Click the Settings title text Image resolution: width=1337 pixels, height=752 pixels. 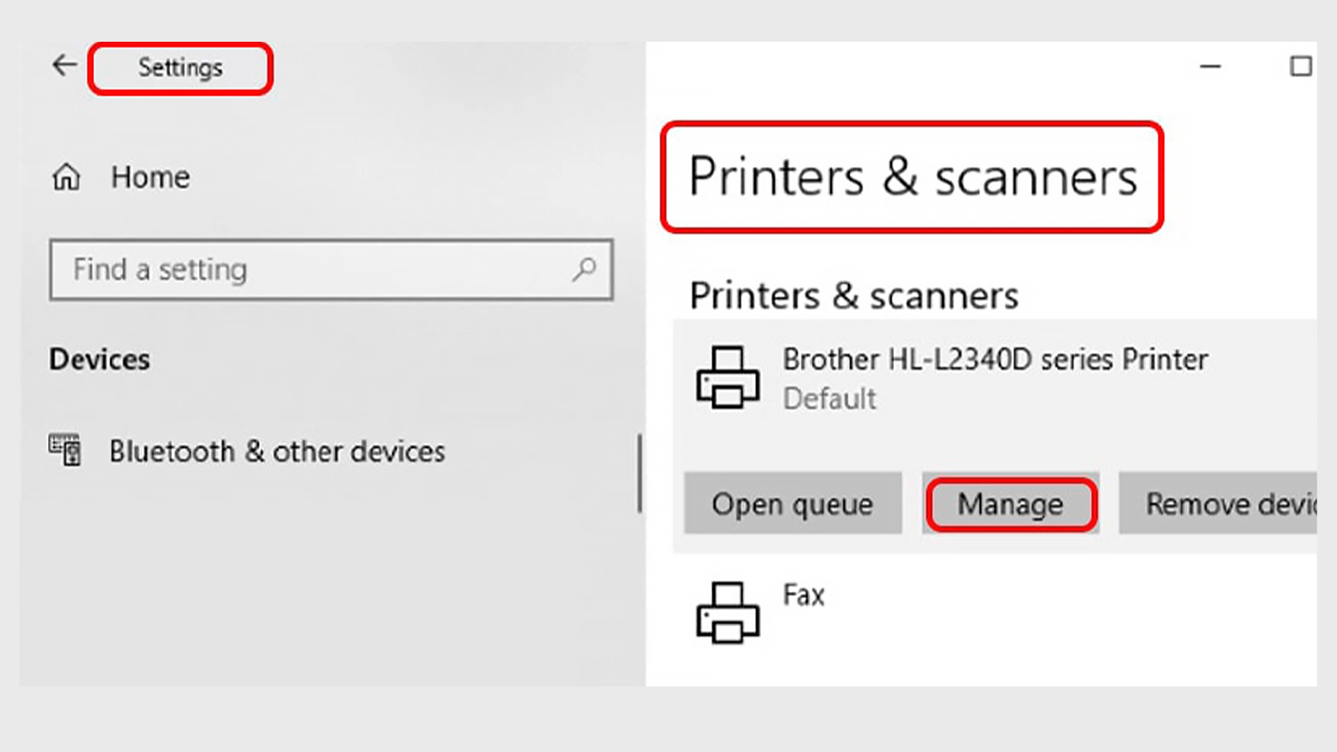tap(180, 68)
